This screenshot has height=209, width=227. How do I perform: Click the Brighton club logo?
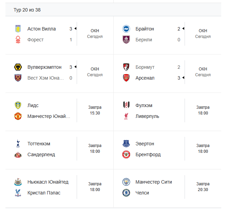click(126, 29)
